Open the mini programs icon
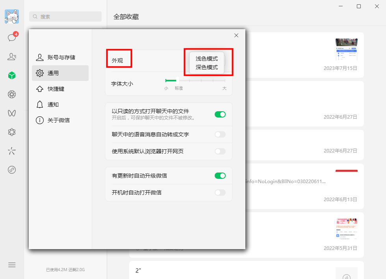The width and height of the screenshot is (386, 279). point(12,170)
